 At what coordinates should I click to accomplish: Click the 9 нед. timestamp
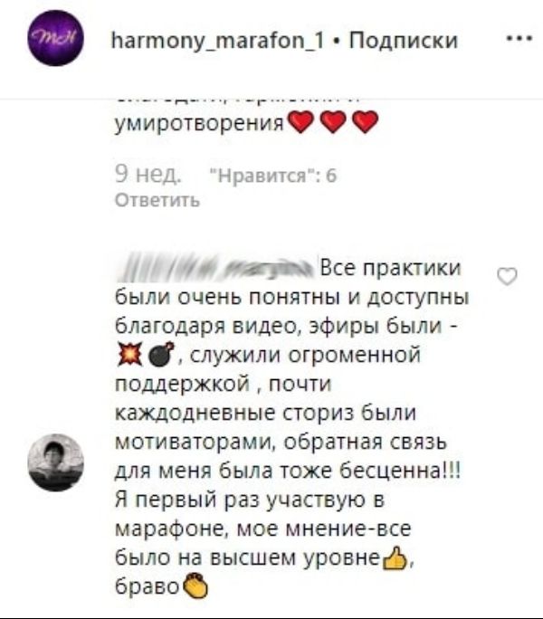(148, 174)
